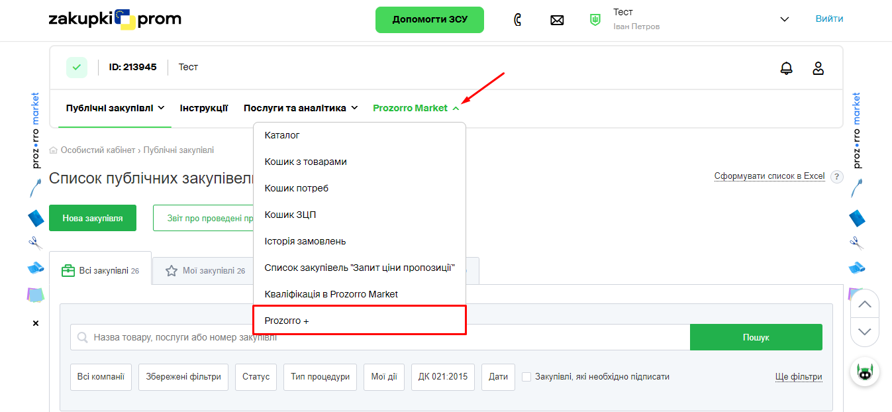This screenshot has height=412, width=892.
Task: Click the phone contact icon
Action: (518, 20)
